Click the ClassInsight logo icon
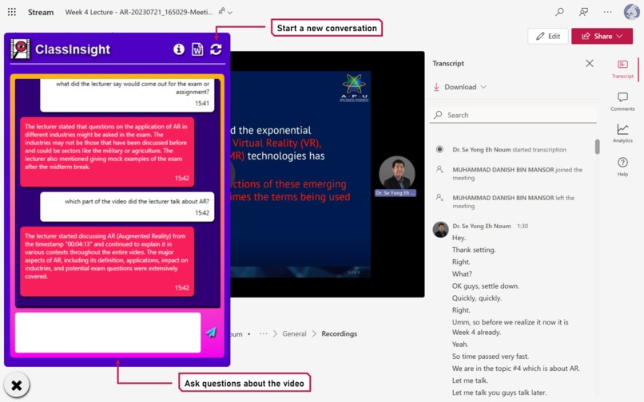644x402 pixels. (20, 49)
